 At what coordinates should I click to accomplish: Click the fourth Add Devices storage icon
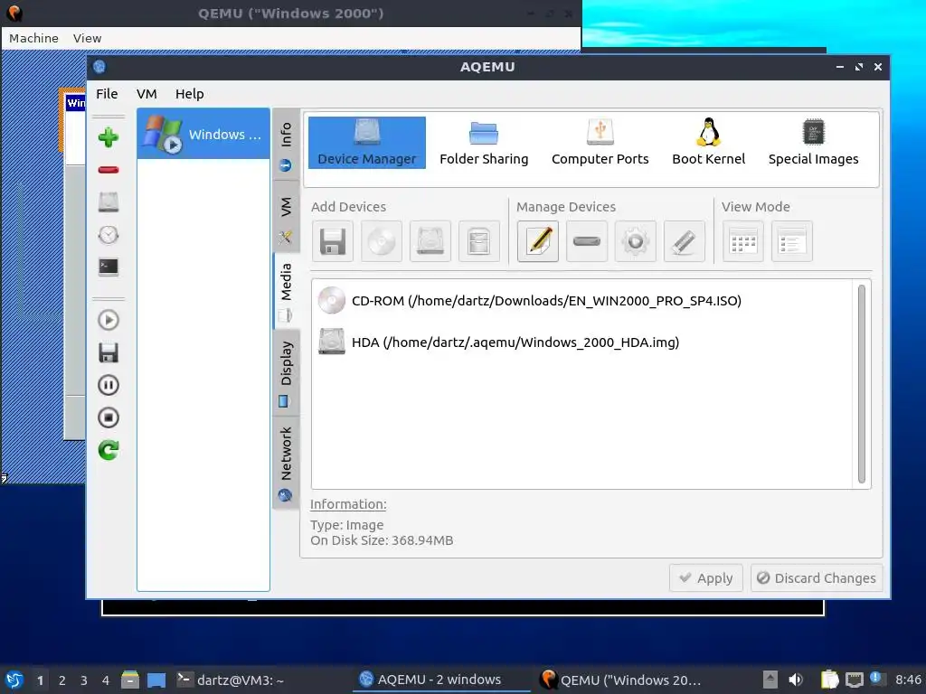point(479,241)
